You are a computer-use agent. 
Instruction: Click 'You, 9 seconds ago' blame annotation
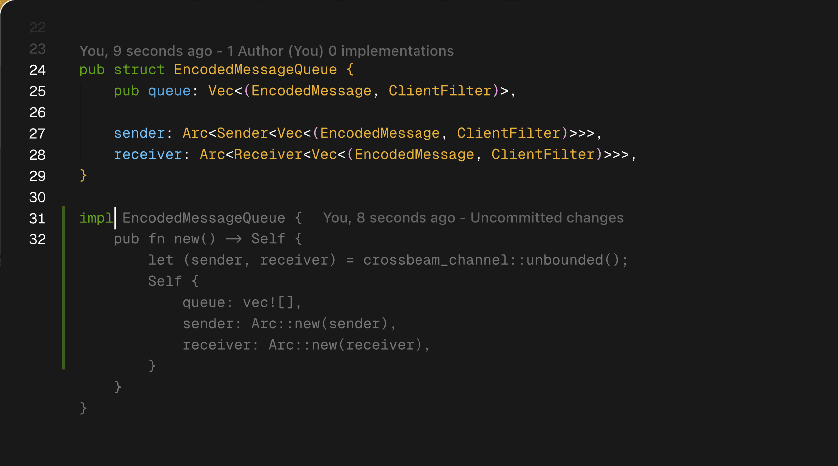click(146, 51)
